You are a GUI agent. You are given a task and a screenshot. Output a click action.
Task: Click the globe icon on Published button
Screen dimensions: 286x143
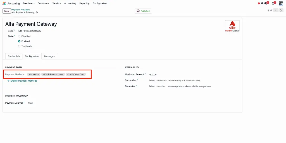click(x=138, y=11)
